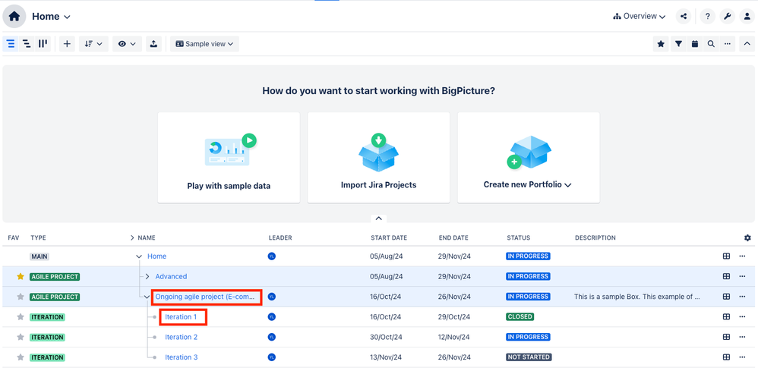Open the user profile icon
This screenshot has width=758, height=371.
[747, 17]
